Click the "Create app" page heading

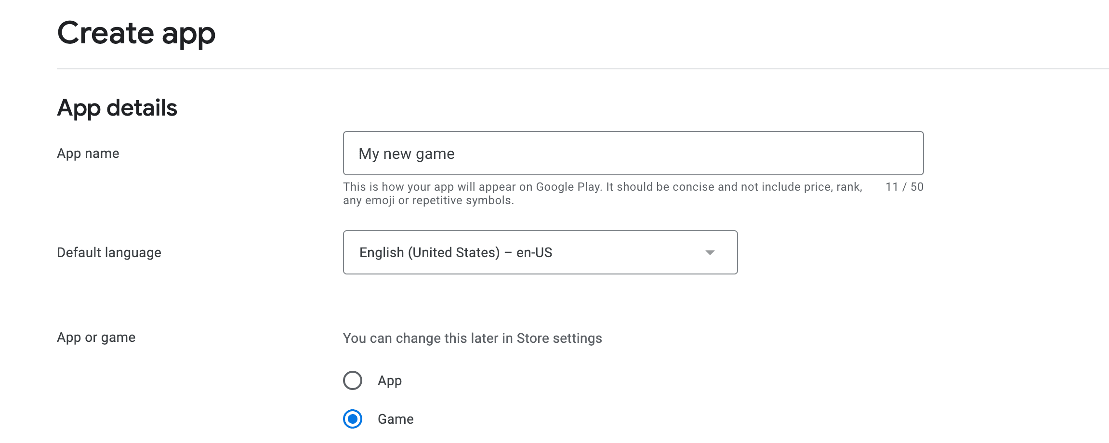136,34
